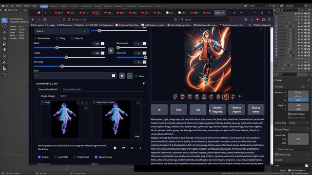Click Send to img2img button

[217, 109]
